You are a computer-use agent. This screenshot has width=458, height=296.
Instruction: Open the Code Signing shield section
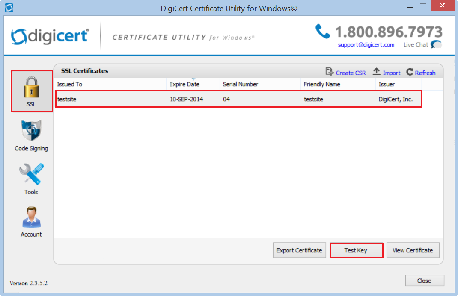[31, 132]
